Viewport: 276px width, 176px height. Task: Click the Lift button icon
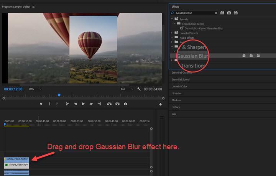click(109, 104)
